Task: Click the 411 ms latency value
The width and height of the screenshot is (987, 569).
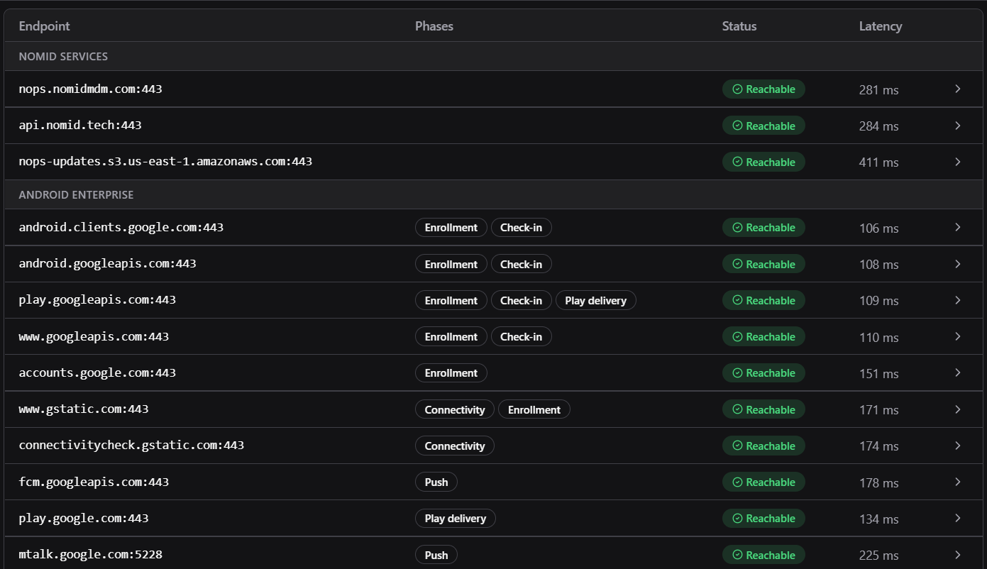Action: (x=879, y=162)
